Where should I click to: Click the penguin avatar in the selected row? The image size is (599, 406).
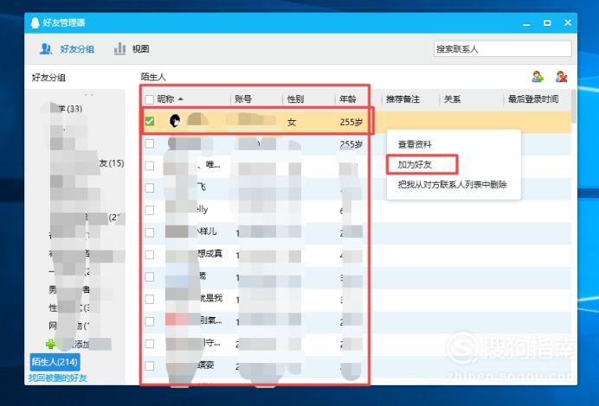click(175, 121)
